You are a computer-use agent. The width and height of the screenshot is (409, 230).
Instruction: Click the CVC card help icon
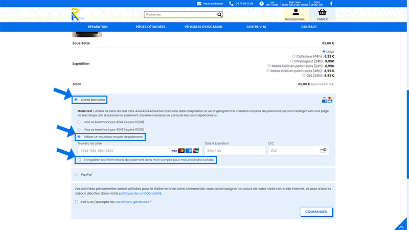323,150
